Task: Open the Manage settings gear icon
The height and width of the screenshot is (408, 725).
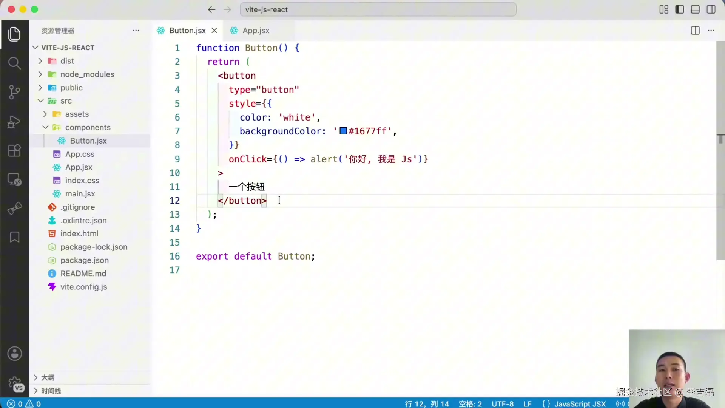Action: (15, 383)
